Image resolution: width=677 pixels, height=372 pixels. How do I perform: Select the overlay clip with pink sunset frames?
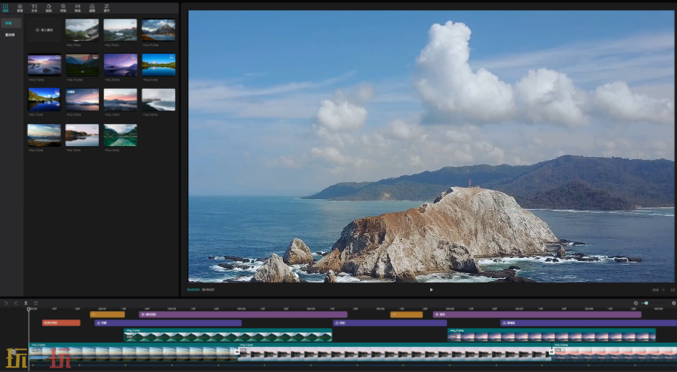(x=552, y=335)
